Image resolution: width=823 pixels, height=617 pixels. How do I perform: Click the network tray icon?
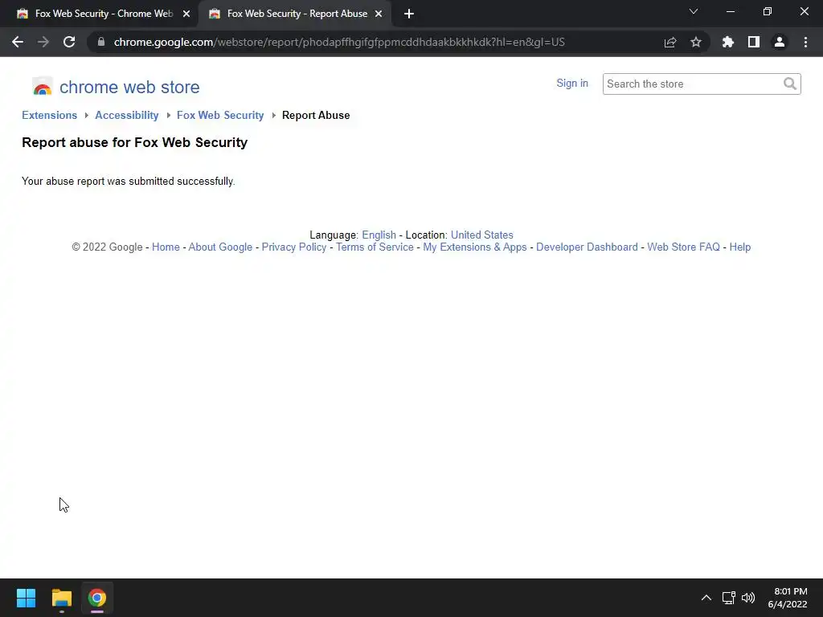tap(728, 598)
